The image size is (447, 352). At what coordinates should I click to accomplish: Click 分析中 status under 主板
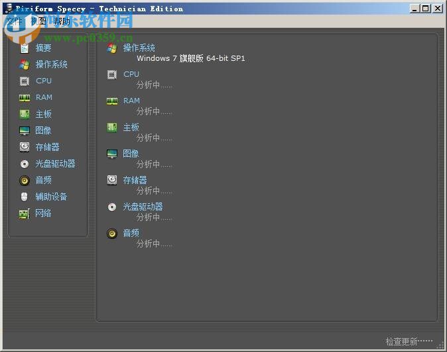154,138
